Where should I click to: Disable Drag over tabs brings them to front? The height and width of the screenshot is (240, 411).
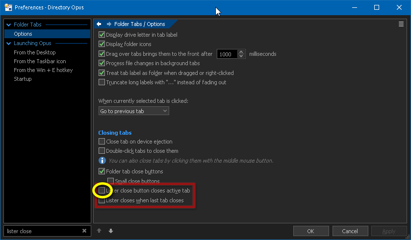[x=102, y=54]
